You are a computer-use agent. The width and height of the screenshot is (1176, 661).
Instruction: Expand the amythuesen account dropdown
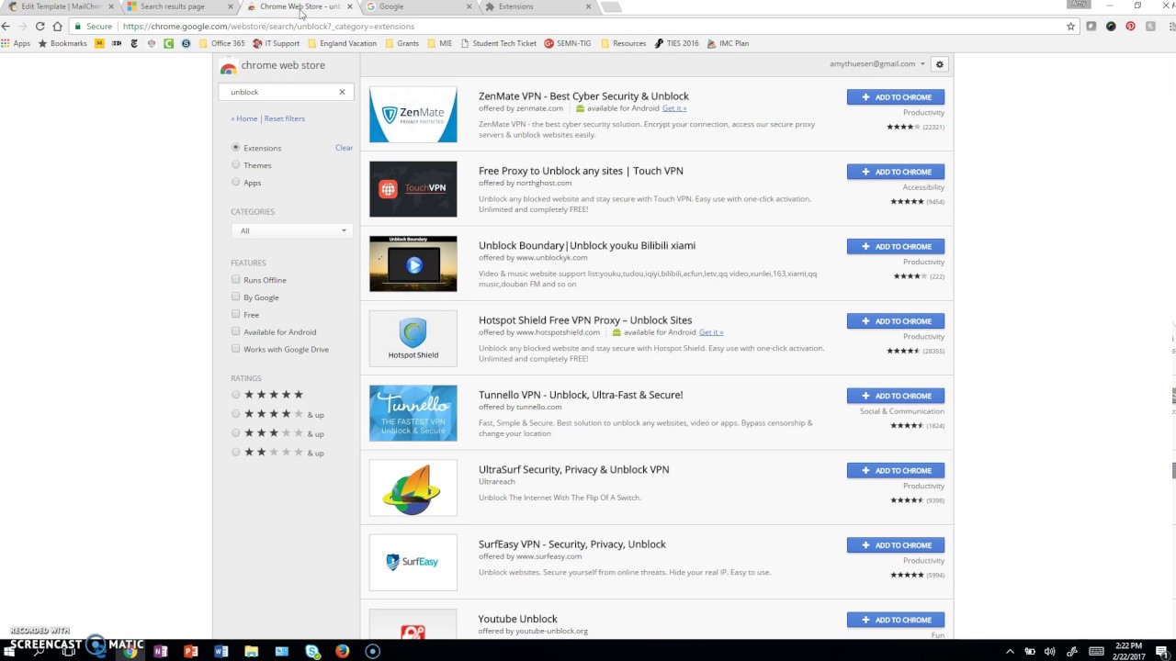pos(877,64)
